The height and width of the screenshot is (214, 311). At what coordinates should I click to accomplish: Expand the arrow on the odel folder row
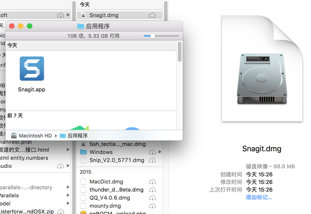(x=68, y=203)
